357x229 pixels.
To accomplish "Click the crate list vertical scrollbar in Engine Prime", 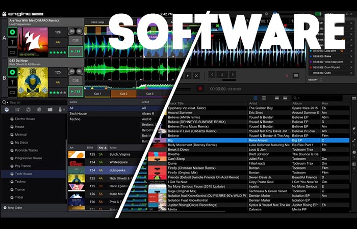I will [x=66, y=170].
